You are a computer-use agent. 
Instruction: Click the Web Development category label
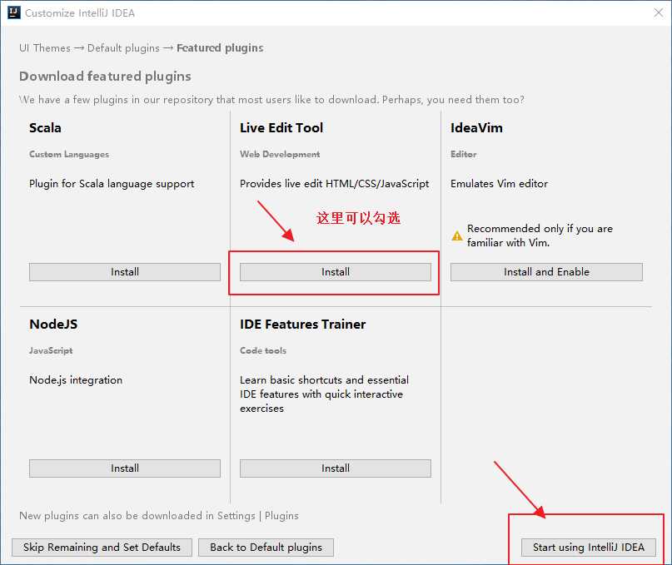(x=280, y=154)
